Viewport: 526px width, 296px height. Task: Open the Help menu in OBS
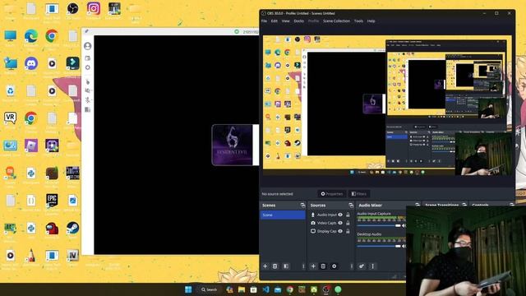click(x=371, y=21)
